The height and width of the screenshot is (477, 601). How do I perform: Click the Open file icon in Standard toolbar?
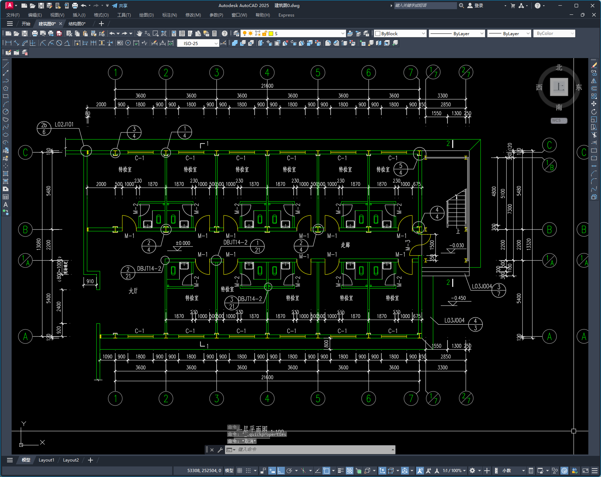(16, 33)
